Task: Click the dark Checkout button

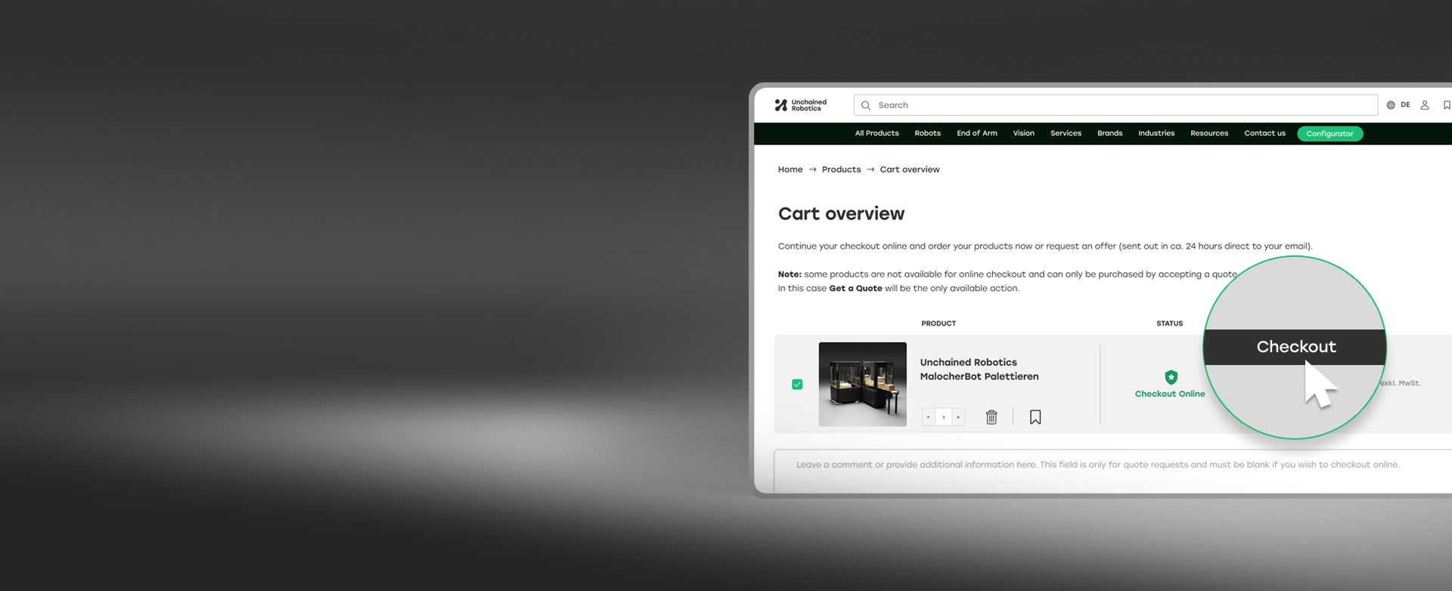Action: coord(1295,347)
